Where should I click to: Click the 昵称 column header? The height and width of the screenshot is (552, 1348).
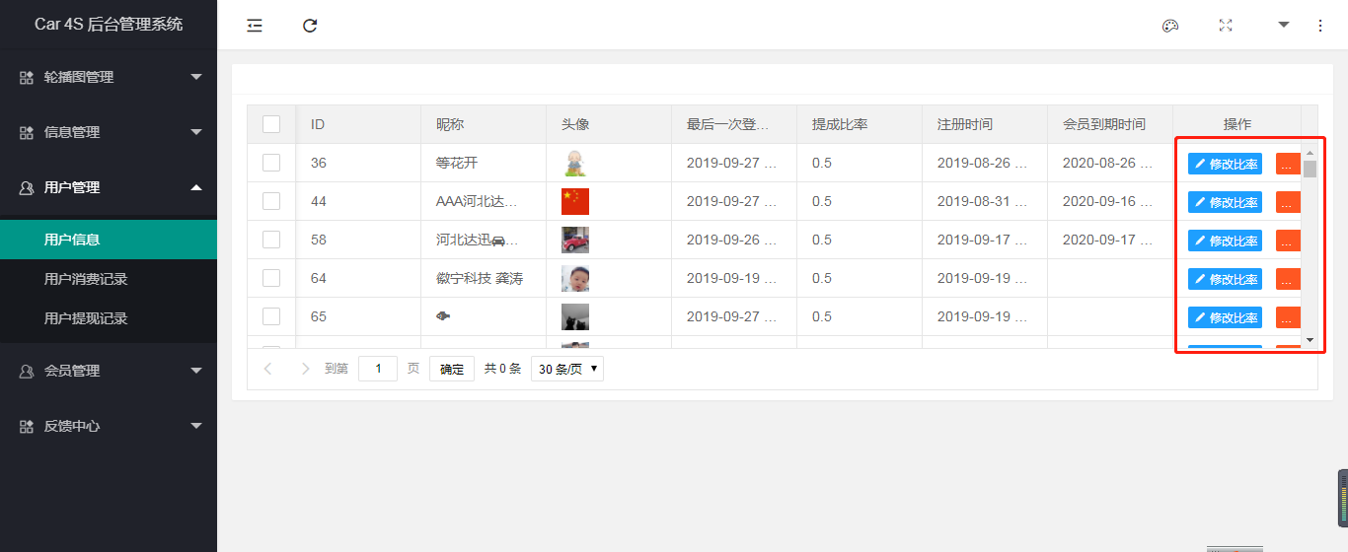click(484, 124)
